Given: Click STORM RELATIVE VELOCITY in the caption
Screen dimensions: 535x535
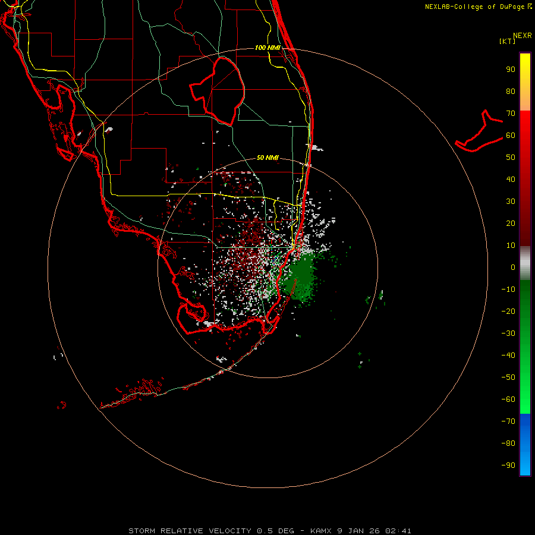Looking at the screenshot, I should click(190, 531).
